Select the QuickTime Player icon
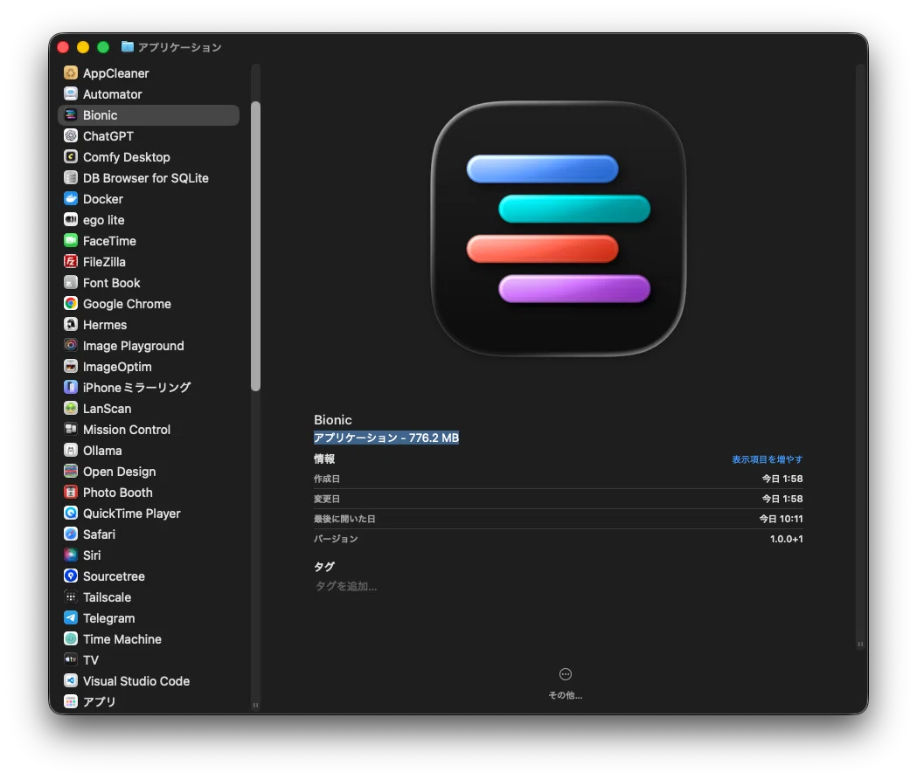The image size is (917, 779). pyautogui.click(x=71, y=514)
